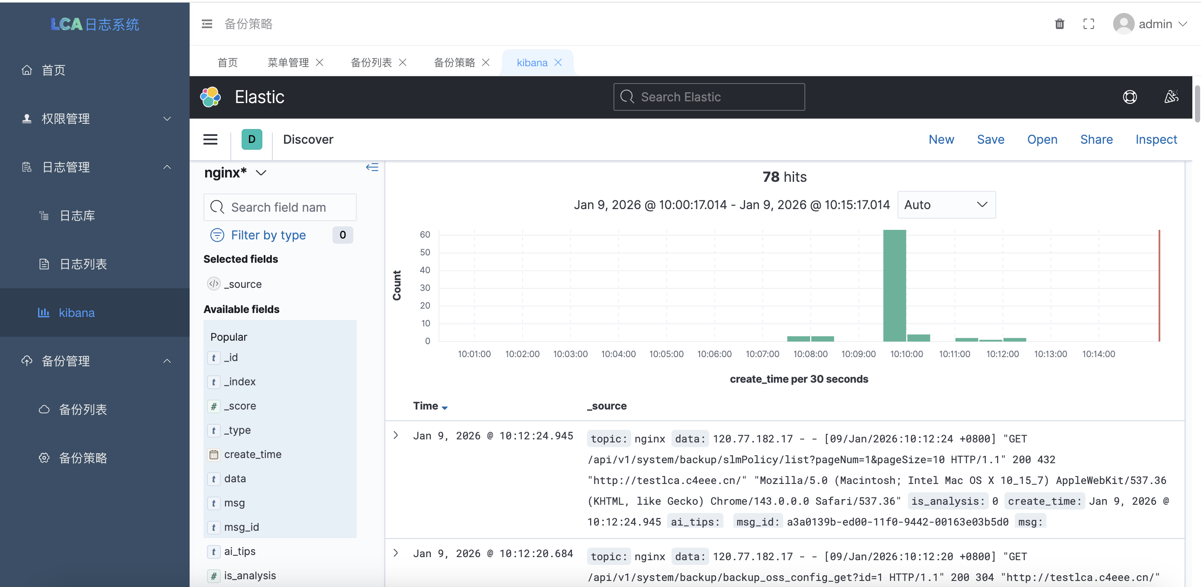Fold the left sidebar menu icon
The image size is (1201, 587).
[x=207, y=24]
